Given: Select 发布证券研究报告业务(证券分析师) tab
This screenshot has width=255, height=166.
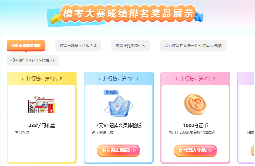Looking at the screenshot, I should [193, 46].
